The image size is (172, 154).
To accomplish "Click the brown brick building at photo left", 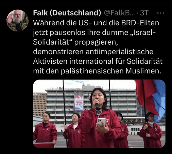I will click(40, 104).
